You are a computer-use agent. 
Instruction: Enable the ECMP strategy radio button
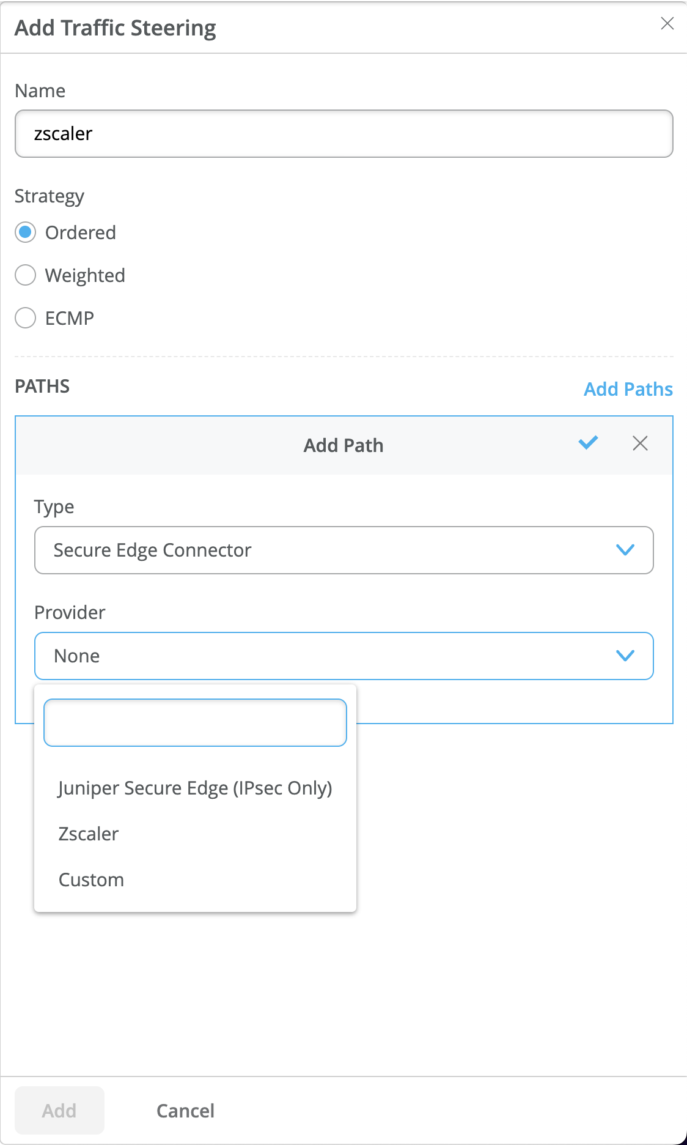click(x=26, y=318)
